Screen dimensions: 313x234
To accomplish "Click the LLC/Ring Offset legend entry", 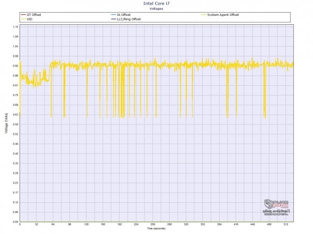I will [x=126, y=19].
